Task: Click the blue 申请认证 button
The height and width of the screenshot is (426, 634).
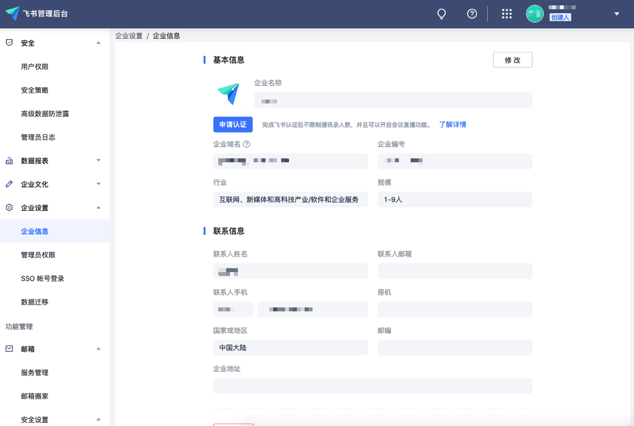Action: coord(233,125)
